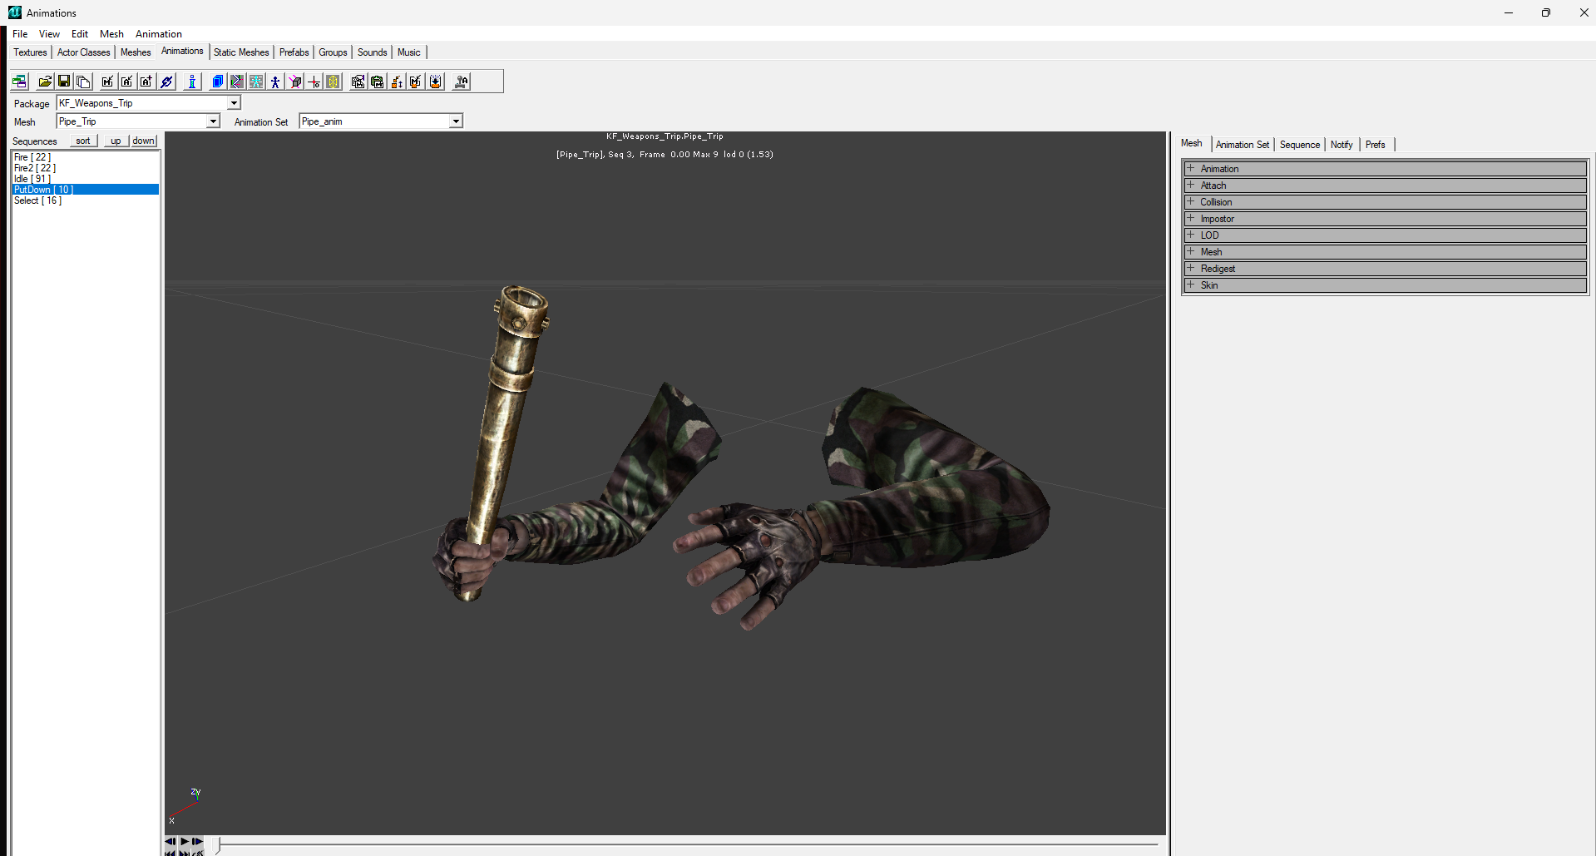Move sequence down with down button

click(144, 141)
